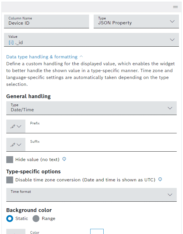Open the Time format dropdown
Image resolution: width=183 pixels, height=234 pixels.
pyautogui.click(x=91, y=195)
